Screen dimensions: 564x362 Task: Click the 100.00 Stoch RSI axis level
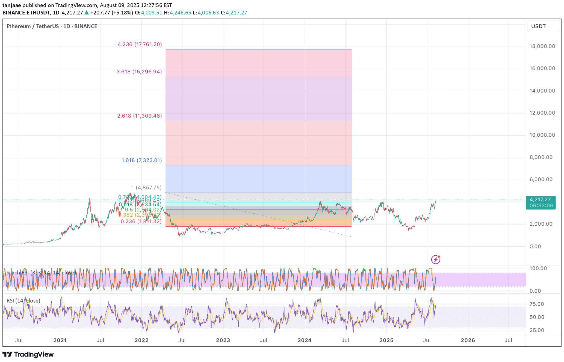pos(538,268)
